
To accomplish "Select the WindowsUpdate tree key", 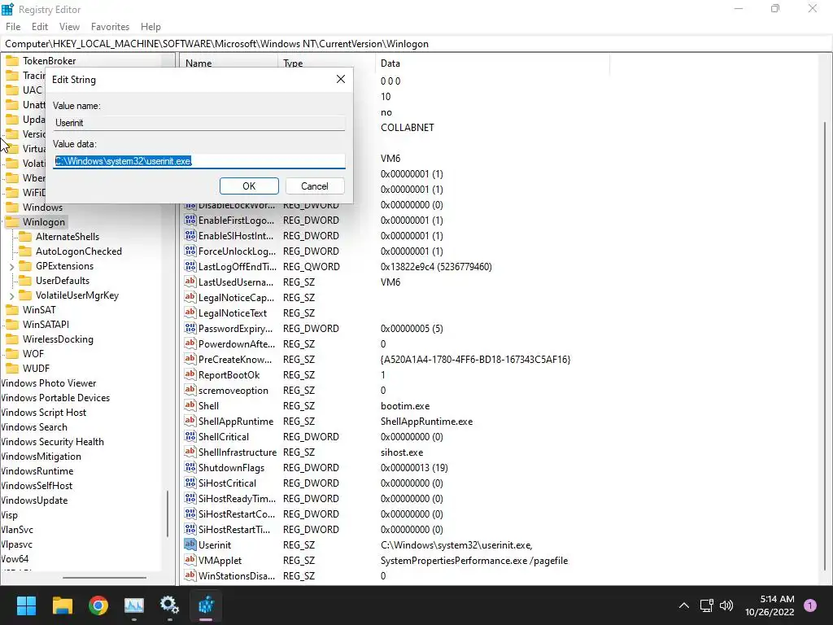I will (34, 500).
